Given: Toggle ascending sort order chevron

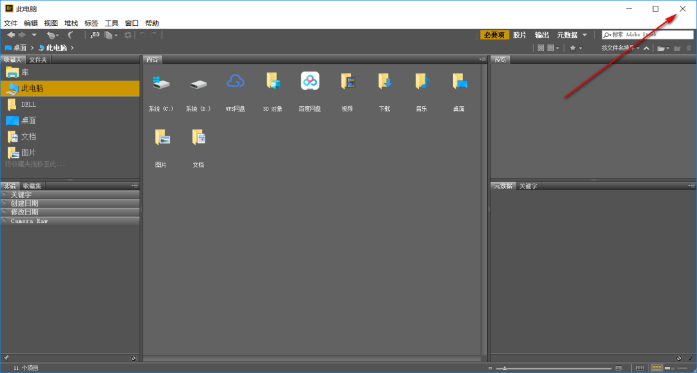Looking at the screenshot, I should (x=647, y=48).
